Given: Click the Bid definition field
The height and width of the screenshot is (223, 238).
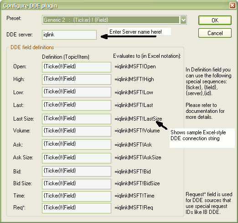Looking at the screenshot, I should click(77, 171).
